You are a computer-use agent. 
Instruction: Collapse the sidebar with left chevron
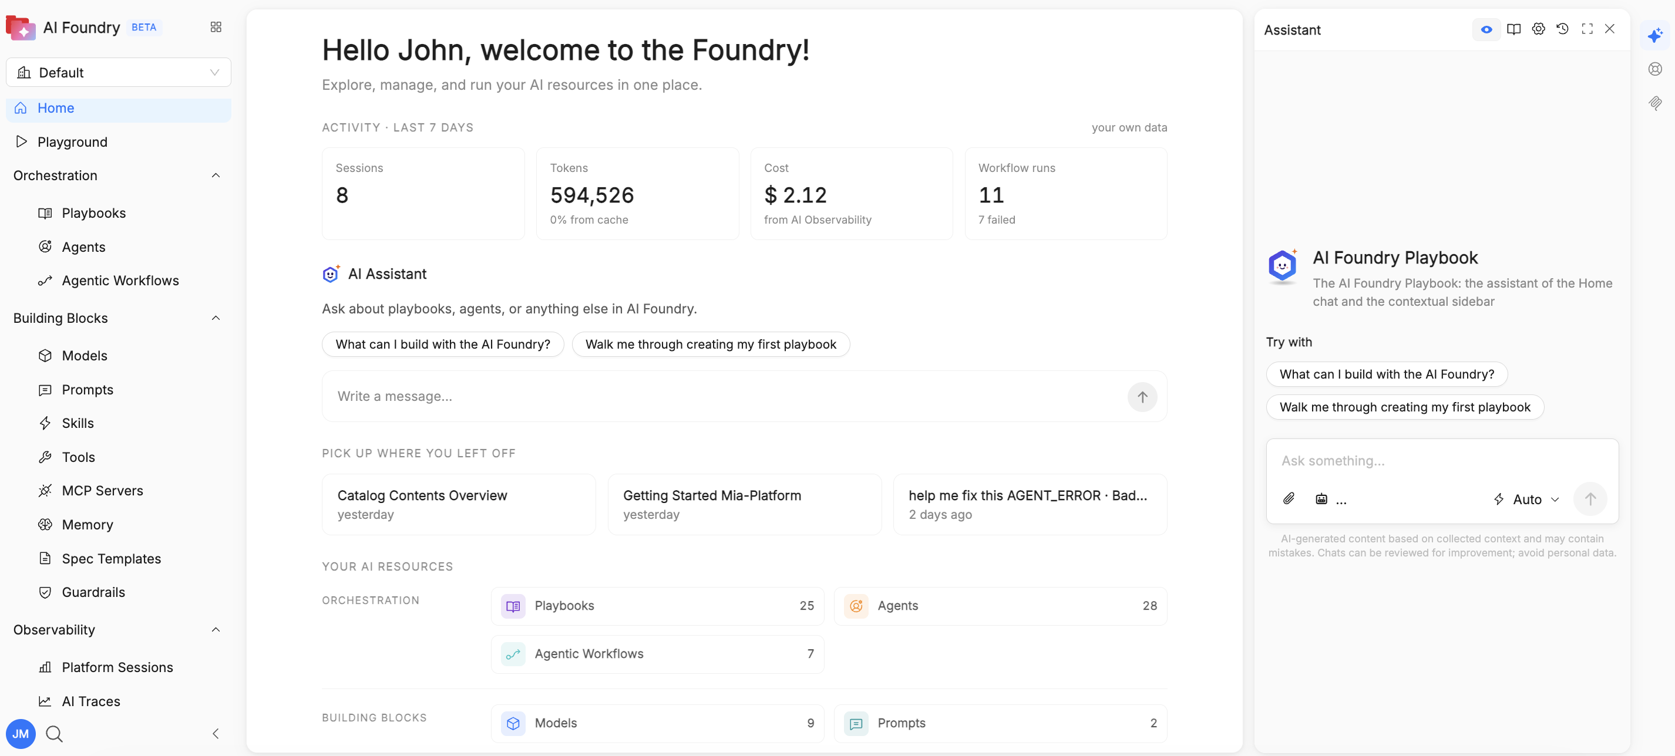pos(216,734)
